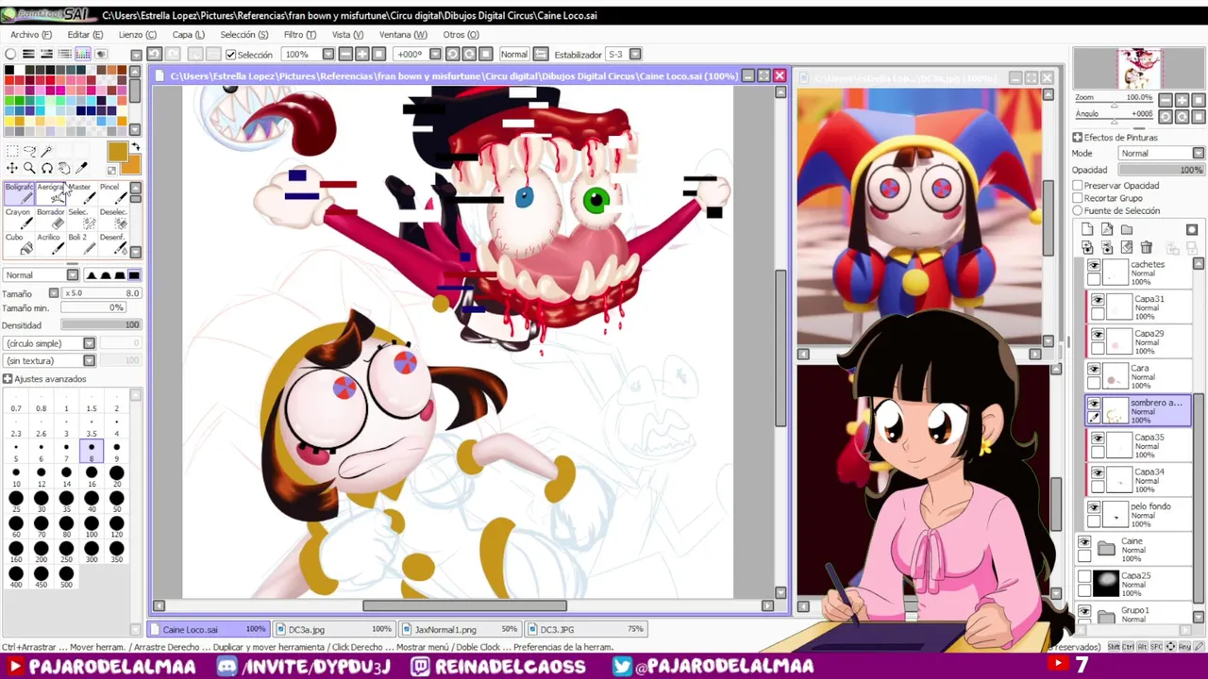Screen dimensions: 1208x679
Task: Pick the move tool
Action: tap(11, 168)
